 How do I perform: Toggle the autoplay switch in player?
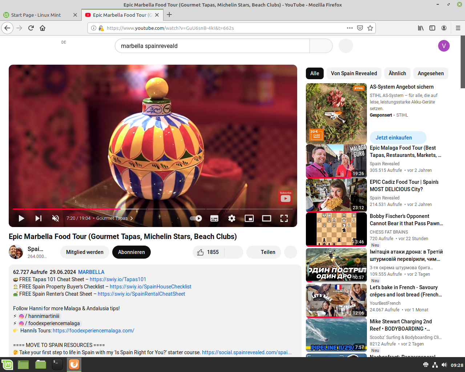[x=196, y=218]
